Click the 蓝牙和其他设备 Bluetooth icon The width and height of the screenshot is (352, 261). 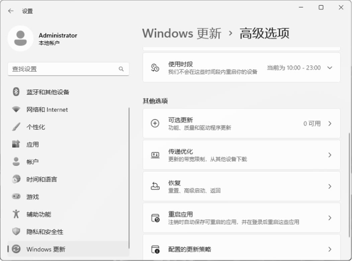(16, 92)
